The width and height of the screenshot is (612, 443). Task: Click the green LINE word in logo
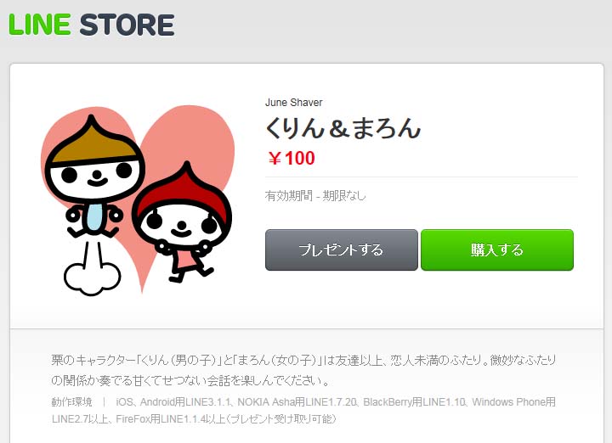[39, 25]
